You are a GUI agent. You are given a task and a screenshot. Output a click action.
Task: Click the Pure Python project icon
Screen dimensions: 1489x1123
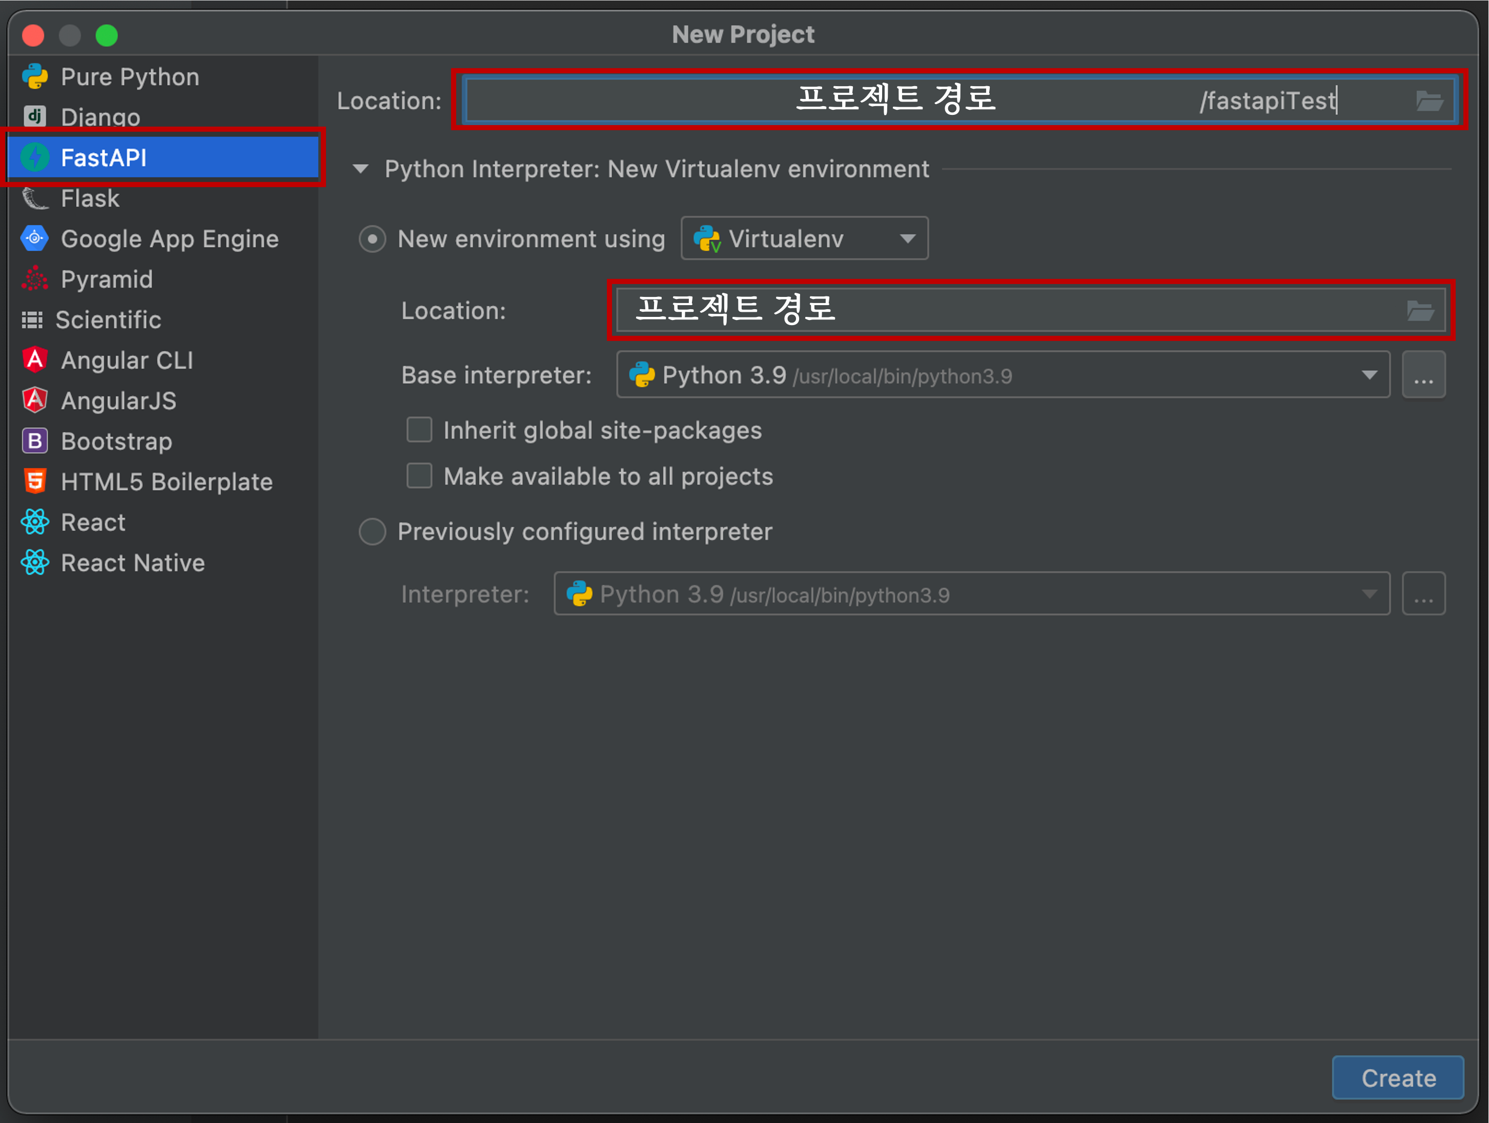pyautogui.click(x=35, y=77)
